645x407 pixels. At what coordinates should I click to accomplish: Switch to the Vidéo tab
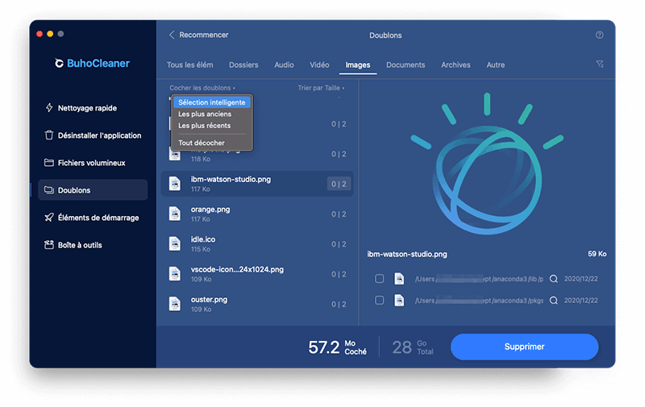pyautogui.click(x=319, y=65)
